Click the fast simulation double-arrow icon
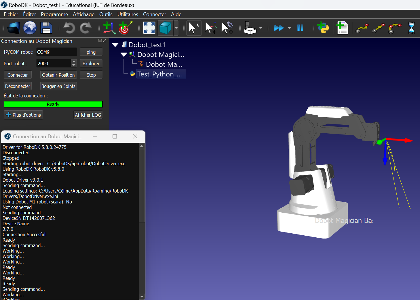The image size is (420, 300). point(278,28)
